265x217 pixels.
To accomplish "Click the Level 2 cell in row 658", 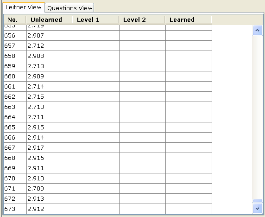I will [142, 56].
